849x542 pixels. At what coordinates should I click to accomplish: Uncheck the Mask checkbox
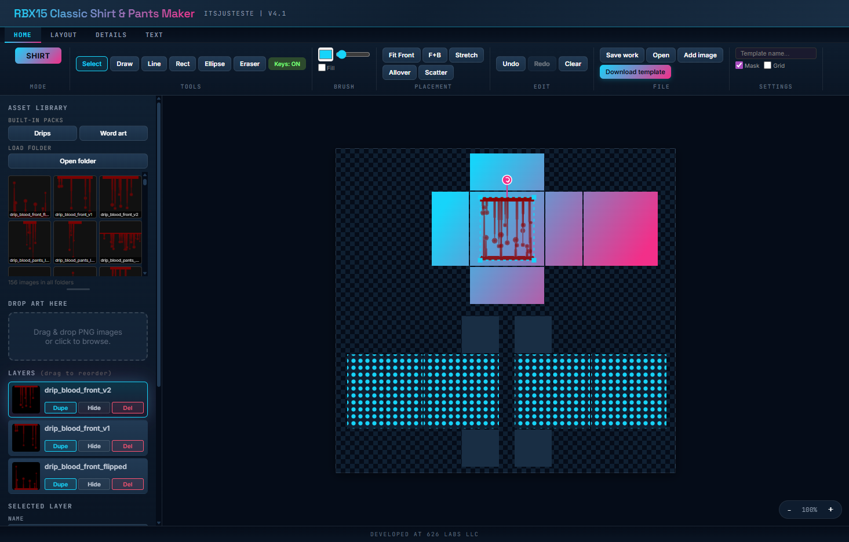739,65
